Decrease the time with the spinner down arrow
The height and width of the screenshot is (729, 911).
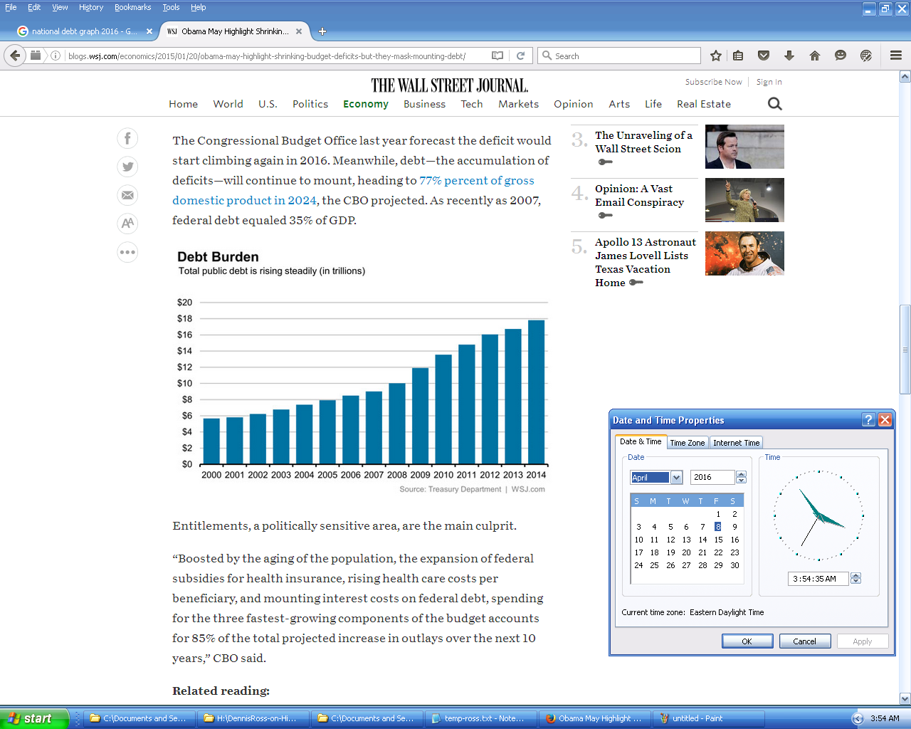pyautogui.click(x=855, y=582)
